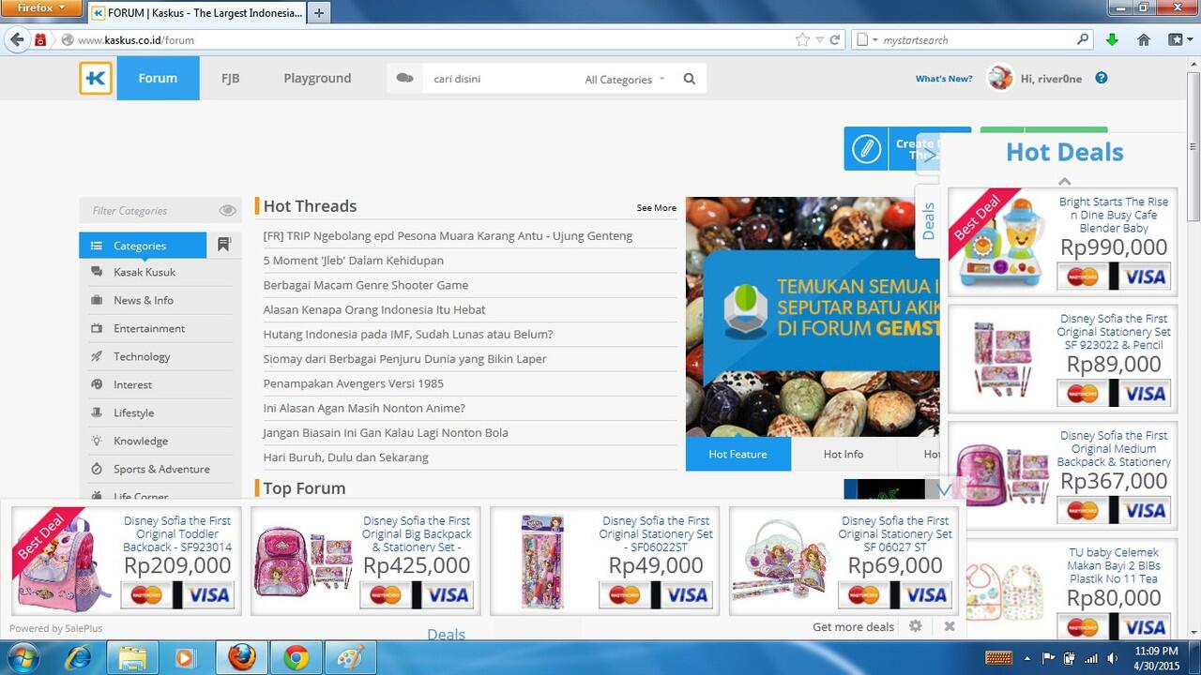Click the browser search magnifier icon
This screenshot has height=675, width=1201.
click(1084, 39)
